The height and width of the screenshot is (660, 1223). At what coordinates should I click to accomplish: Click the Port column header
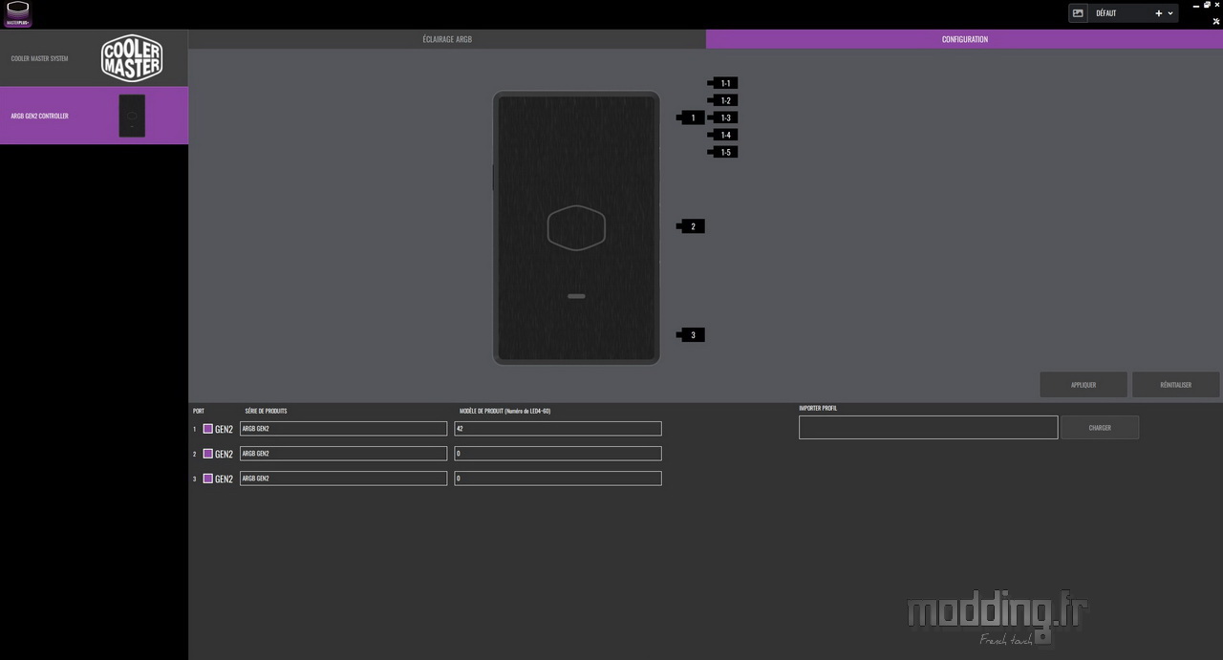(x=199, y=411)
